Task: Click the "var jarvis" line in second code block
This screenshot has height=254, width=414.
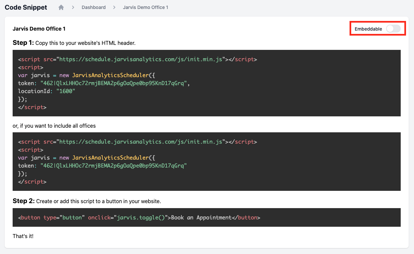Action: coord(87,158)
